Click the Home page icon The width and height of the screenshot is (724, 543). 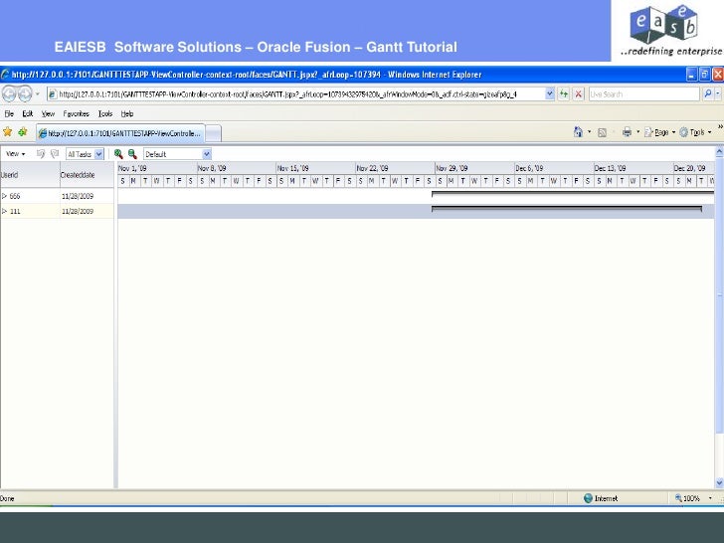(x=578, y=132)
